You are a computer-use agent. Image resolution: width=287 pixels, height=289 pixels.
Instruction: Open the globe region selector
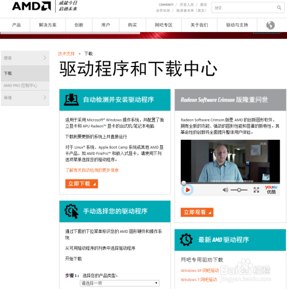270,25
